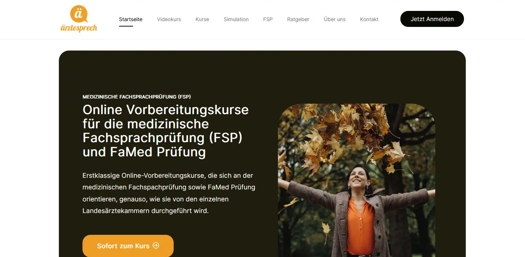
Task: Navigate to the Ratgeber section
Action: (x=298, y=19)
